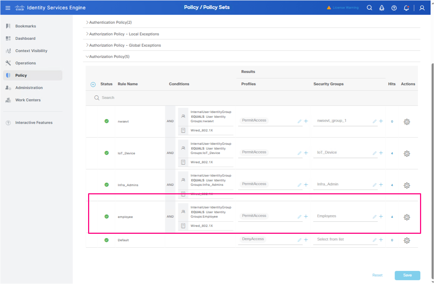Click the Save button
The width and height of the screenshot is (434, 284).
click(408, 275)
